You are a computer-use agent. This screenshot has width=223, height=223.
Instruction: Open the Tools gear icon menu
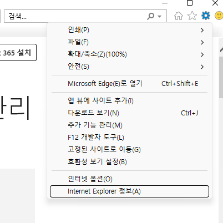(x=206, y=16)
